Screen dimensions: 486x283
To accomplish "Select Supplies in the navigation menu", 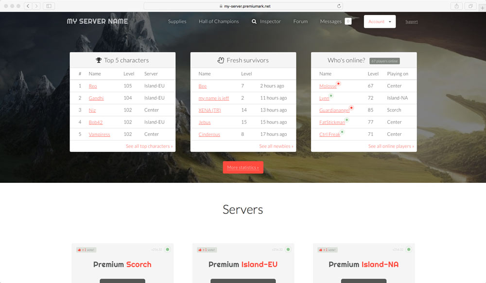I will pyautogui.click(x=177, y=21).
